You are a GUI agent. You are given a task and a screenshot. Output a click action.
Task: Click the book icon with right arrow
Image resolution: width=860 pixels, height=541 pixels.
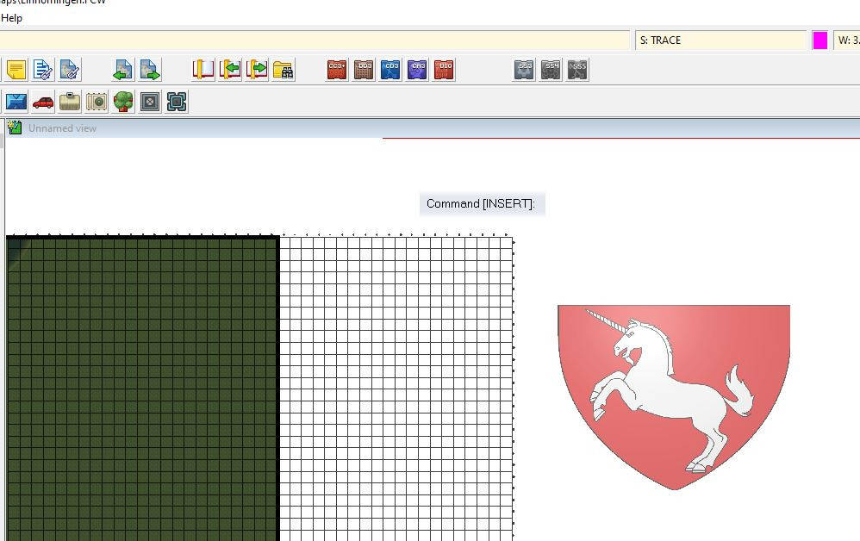coord(257,70)
